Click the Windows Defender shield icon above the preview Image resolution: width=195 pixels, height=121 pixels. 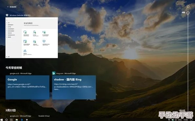[7, 15]
